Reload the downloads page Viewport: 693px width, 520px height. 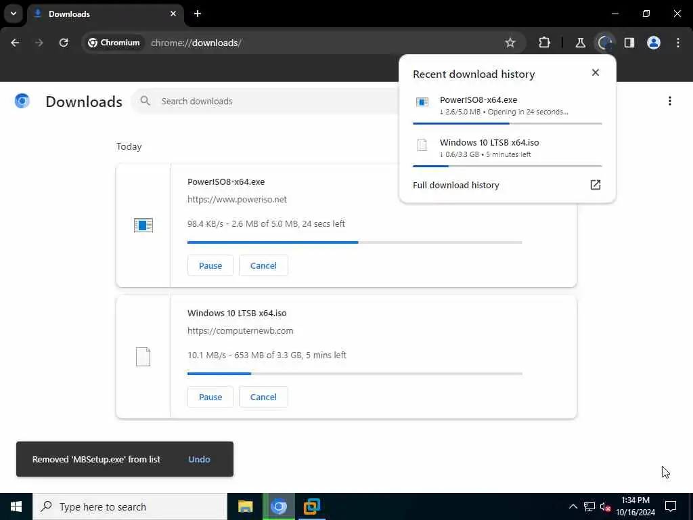pyautogui.click(x=64, y=43)
